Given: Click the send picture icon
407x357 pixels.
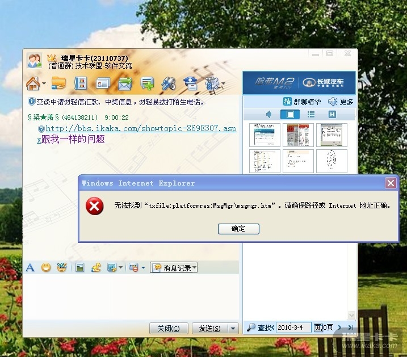Looking at the screenshot, I should point(79,267).
